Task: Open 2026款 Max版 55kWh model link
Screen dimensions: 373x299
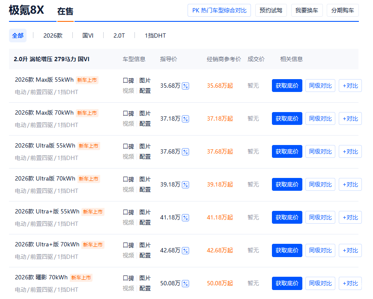Action: point(44,80)
